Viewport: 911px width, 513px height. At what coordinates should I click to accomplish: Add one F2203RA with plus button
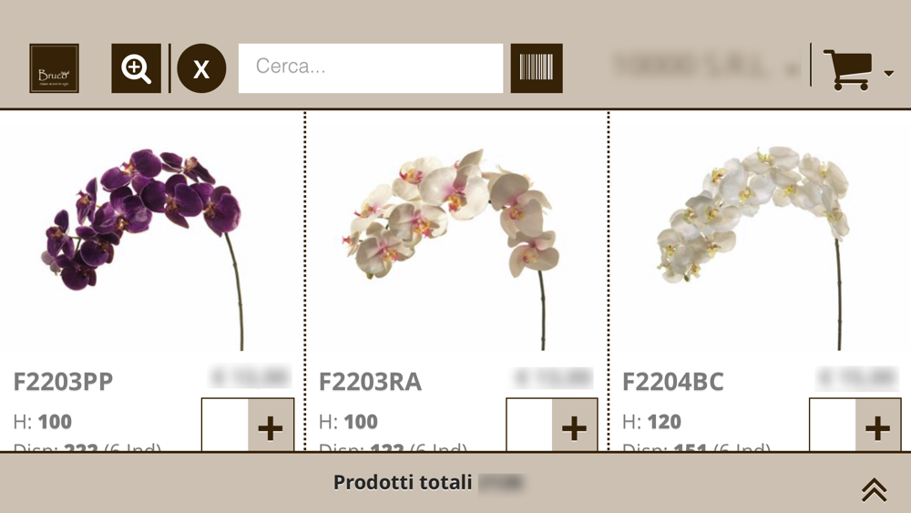[574, 427]
